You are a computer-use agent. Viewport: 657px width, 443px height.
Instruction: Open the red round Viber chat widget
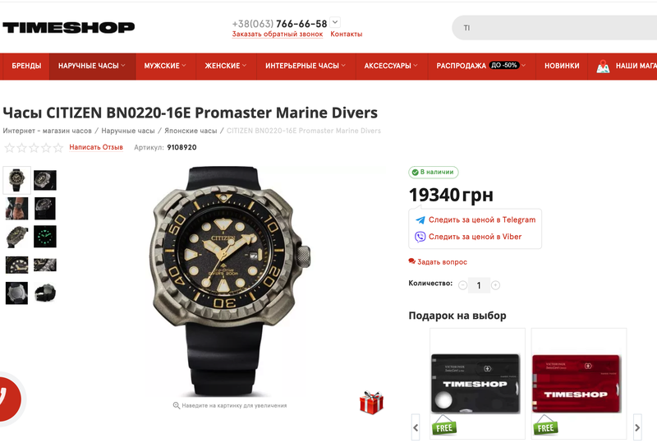(7, 399)
